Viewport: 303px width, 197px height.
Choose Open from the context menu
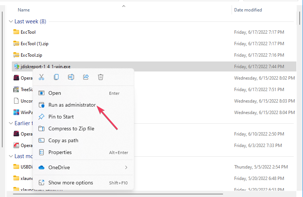83,93
